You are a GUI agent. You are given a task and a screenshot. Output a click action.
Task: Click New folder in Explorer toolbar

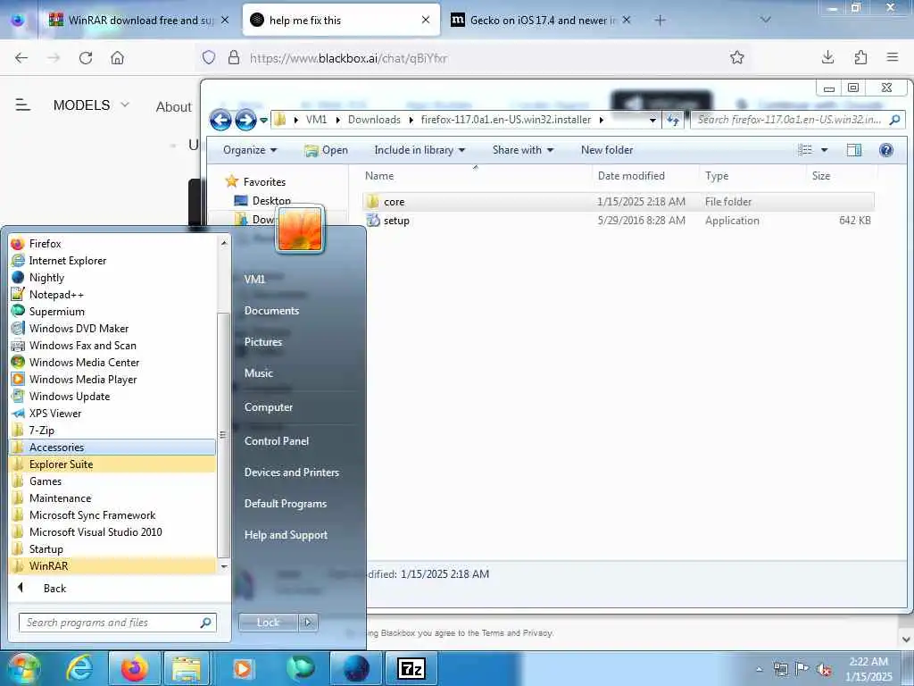coord(607,150)
